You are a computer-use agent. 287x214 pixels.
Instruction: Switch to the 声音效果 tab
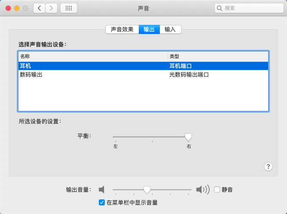click(122, 29)
